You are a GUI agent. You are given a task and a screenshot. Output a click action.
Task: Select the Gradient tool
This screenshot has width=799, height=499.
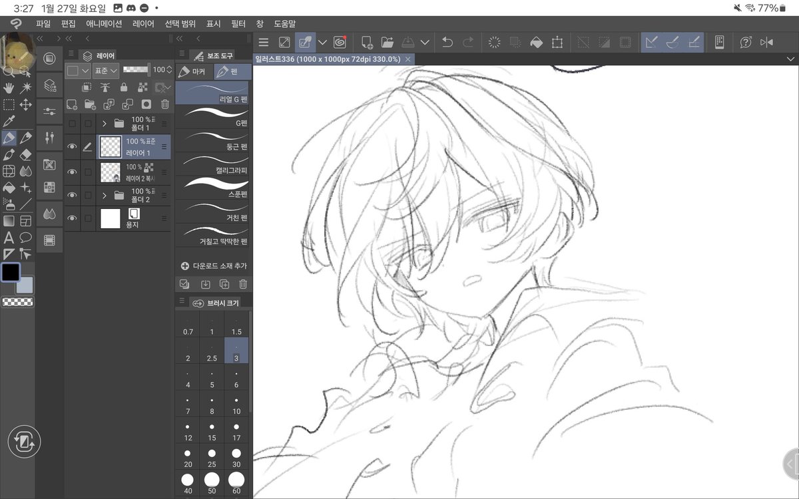click(x=9, y=221)
